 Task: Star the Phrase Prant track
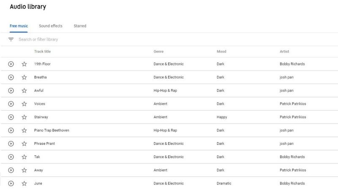coord(24,144)
